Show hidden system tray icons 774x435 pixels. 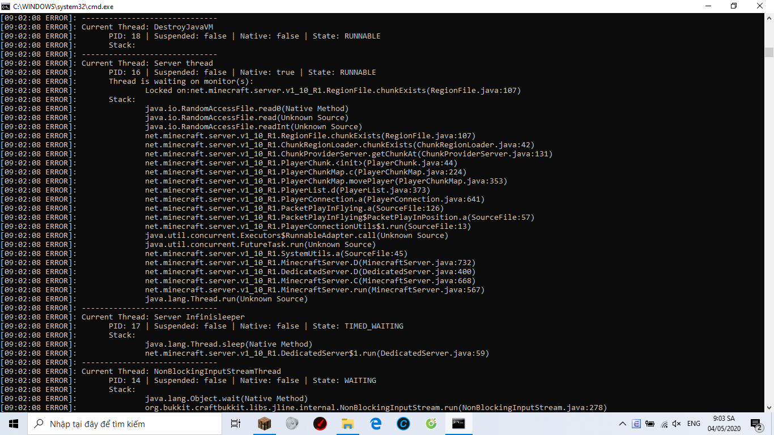(623, 424)
